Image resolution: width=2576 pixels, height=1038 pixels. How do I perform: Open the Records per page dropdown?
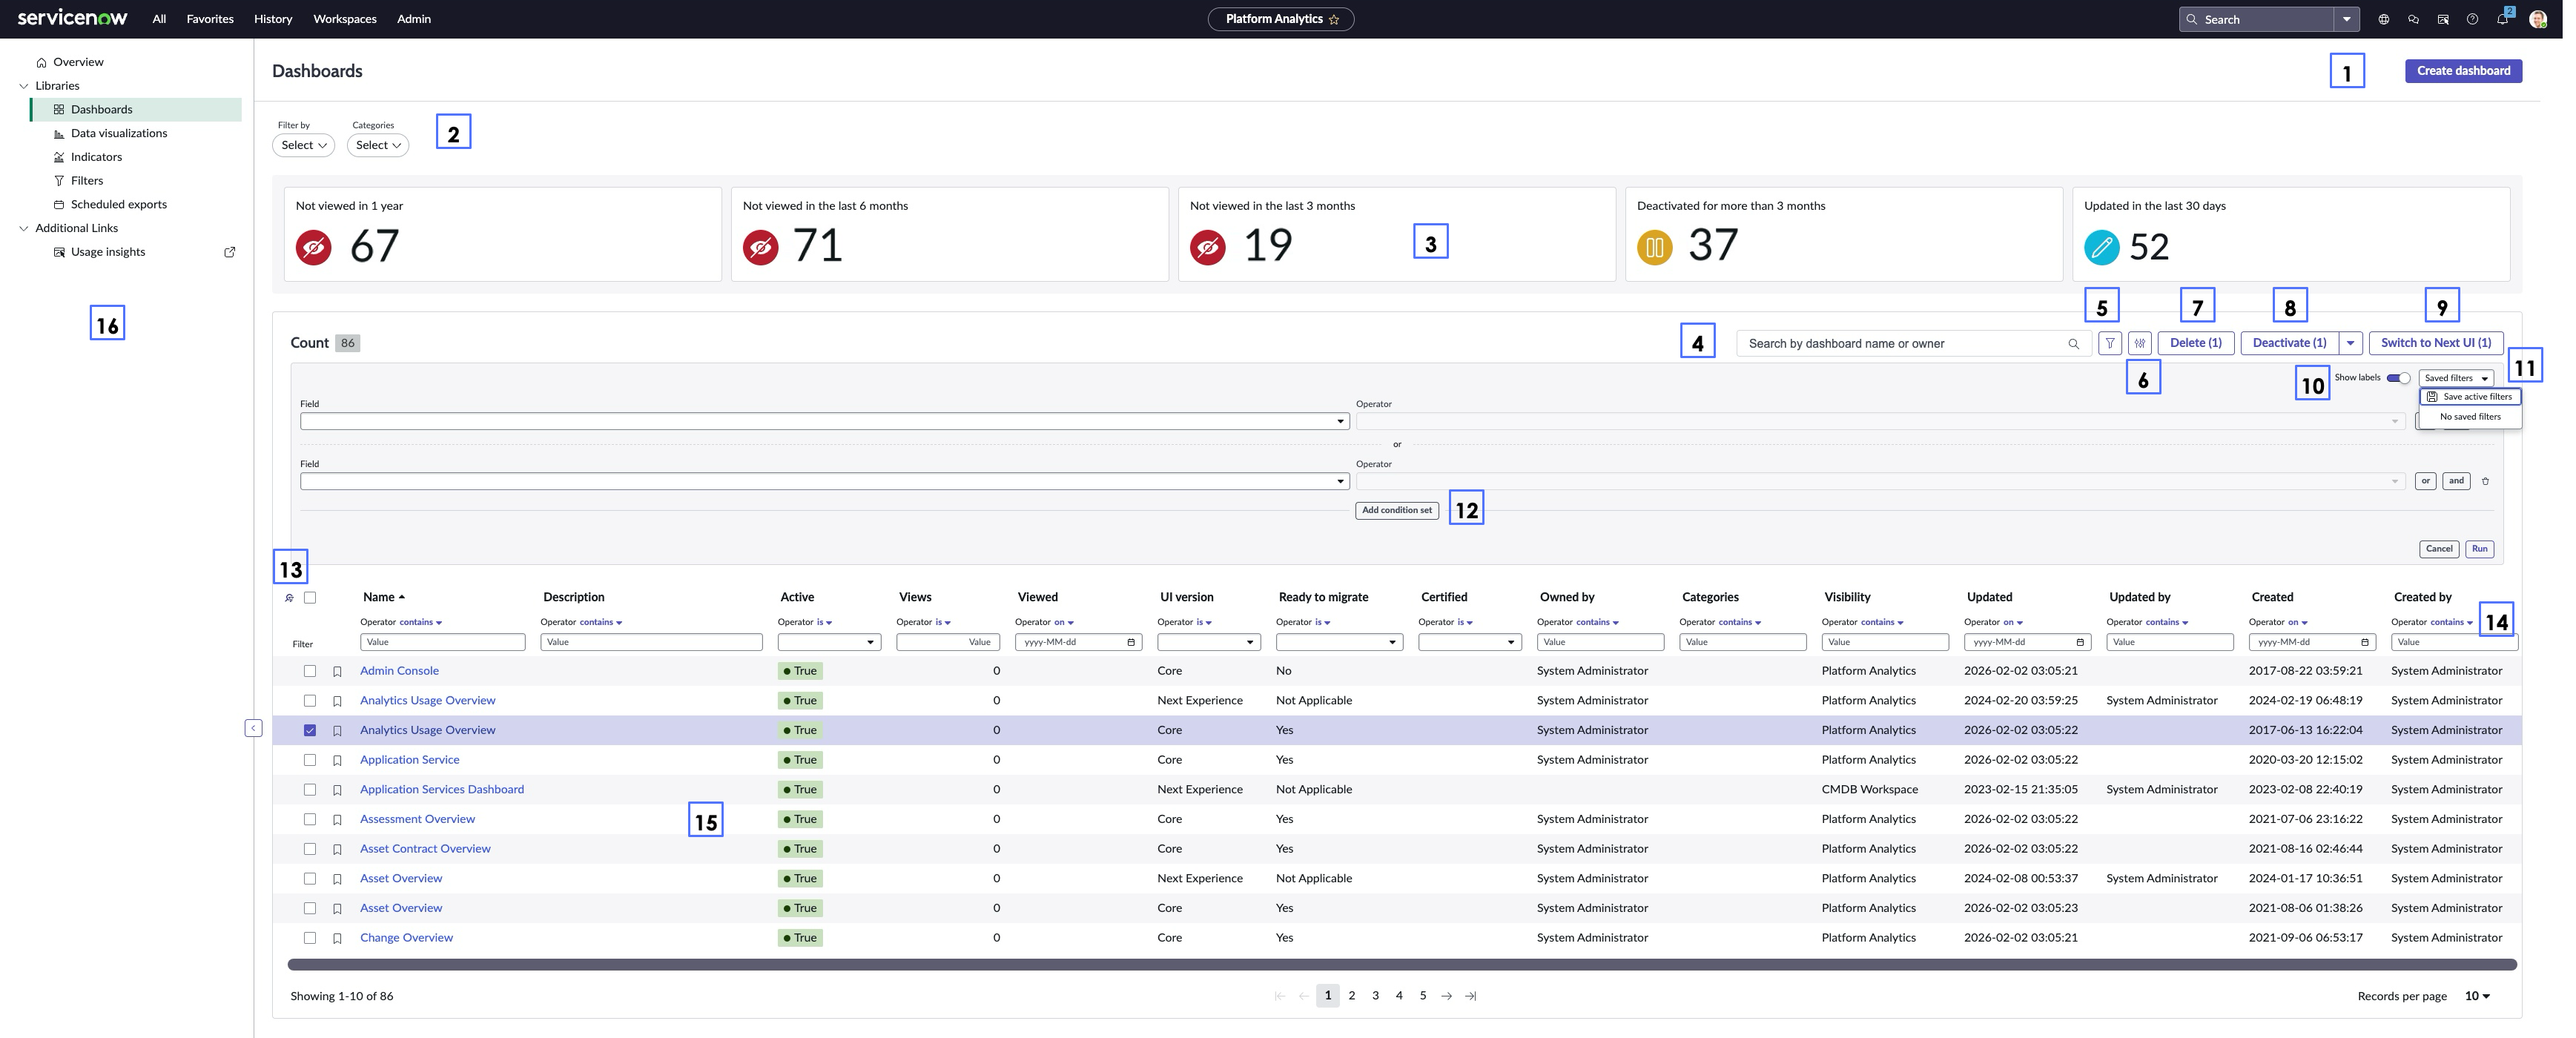(2477, 997)
